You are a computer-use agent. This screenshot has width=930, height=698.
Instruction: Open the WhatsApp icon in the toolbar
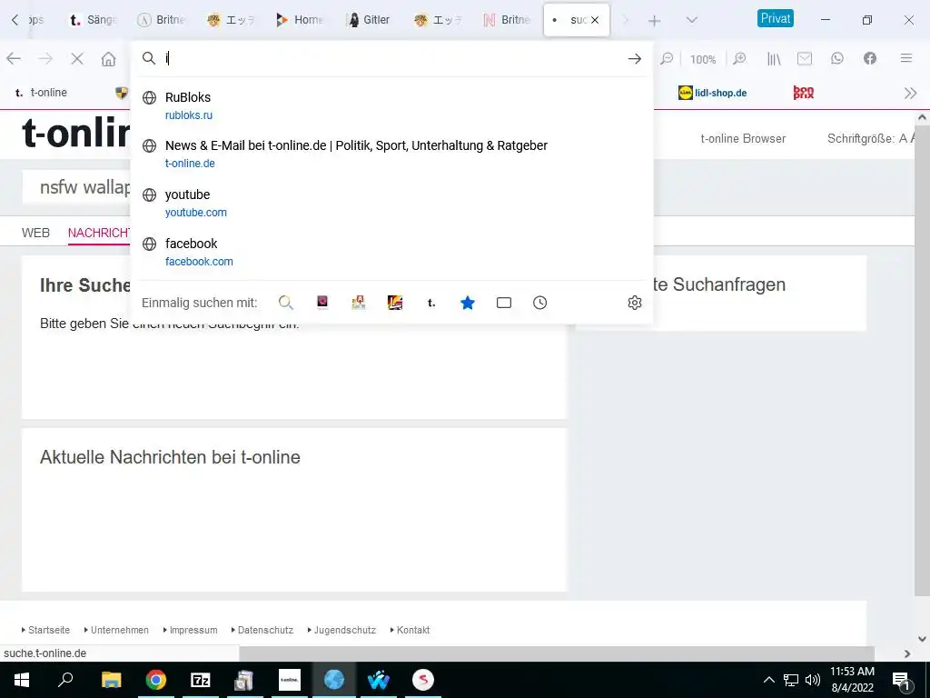837,58
